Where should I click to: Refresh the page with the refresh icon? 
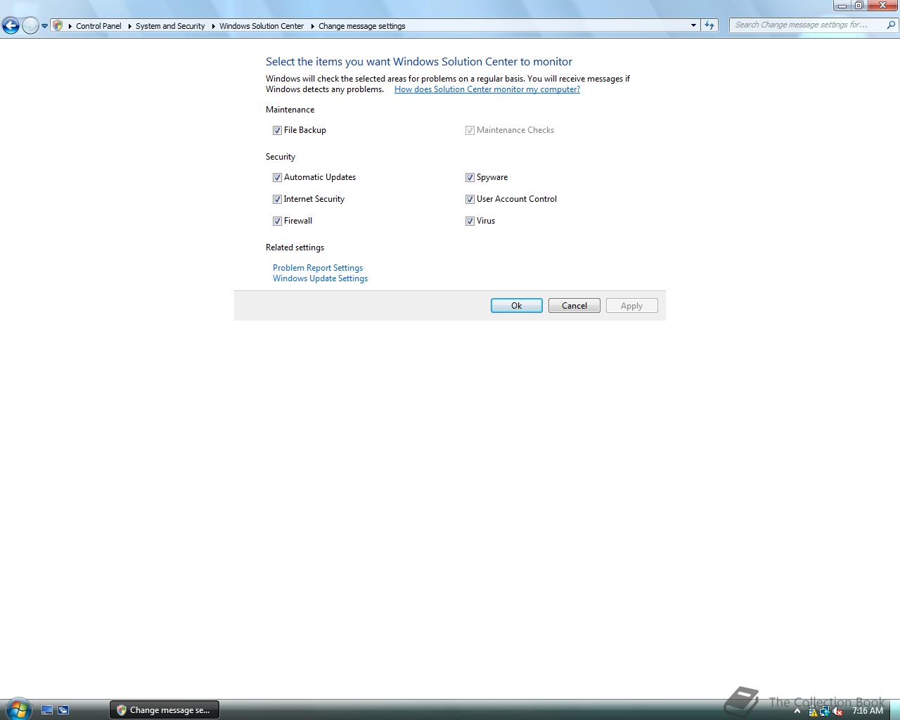709,25
